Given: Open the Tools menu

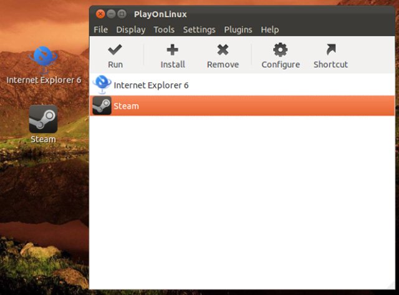Looking at the screenshot, I should click(164, 29).
